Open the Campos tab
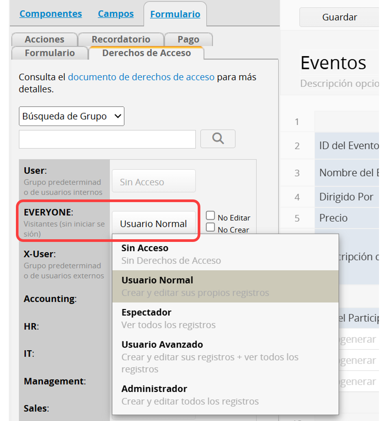The width and height of the screenshot is (383, 421). (116, 14)
